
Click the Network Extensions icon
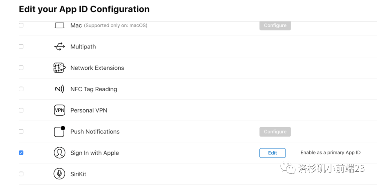coord(60,68)
